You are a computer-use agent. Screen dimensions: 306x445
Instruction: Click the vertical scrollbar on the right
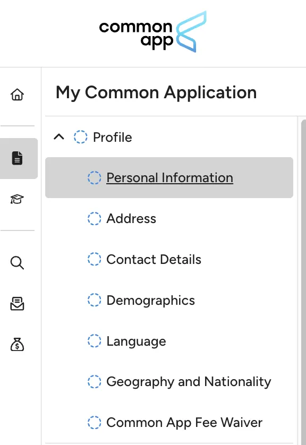tap(303, 282)
